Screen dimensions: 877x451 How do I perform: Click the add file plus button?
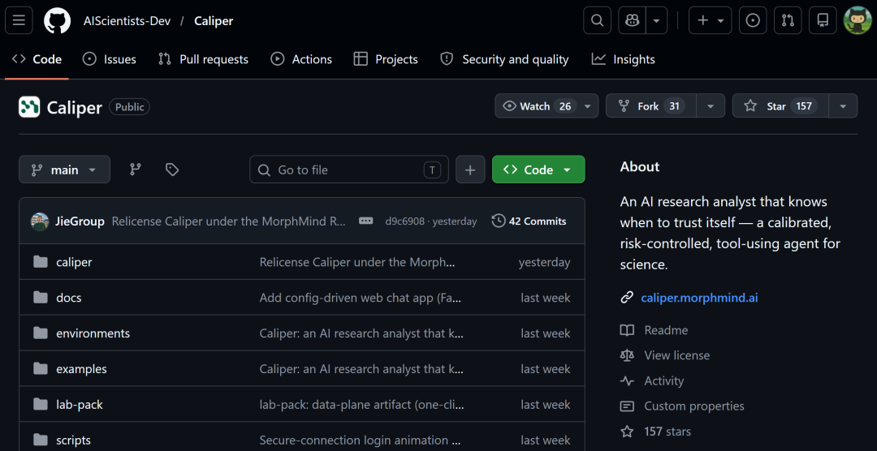coord(470,170)
